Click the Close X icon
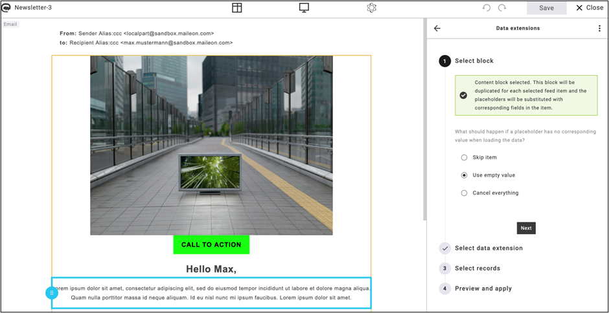This screenshot has height=313, width=609. [x=579, y=8]
